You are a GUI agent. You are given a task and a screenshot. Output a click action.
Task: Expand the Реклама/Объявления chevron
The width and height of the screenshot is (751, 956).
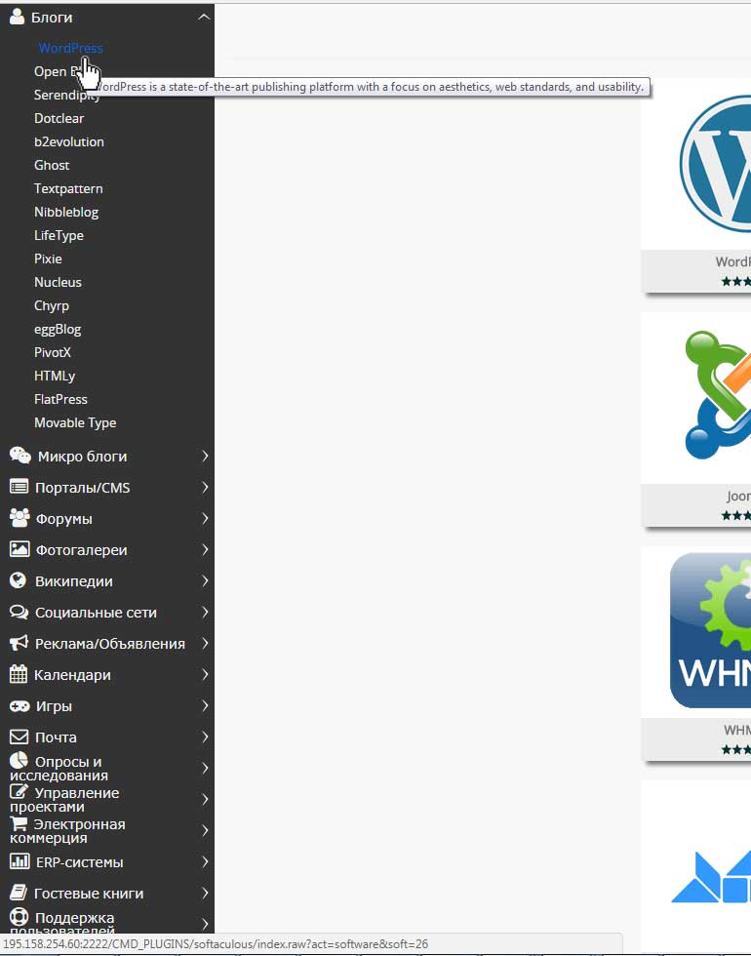[205, 643]
